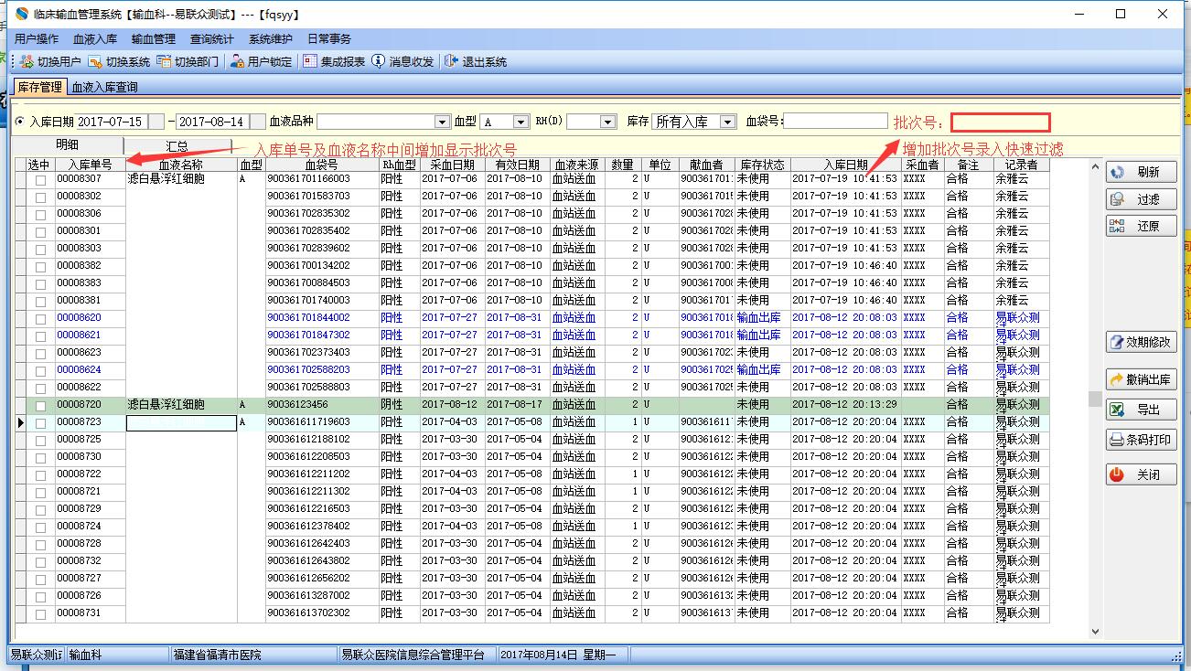Screen dimensions: 1191x671
Task: Open the 血液入库 menu
Action: click(95, 39)
